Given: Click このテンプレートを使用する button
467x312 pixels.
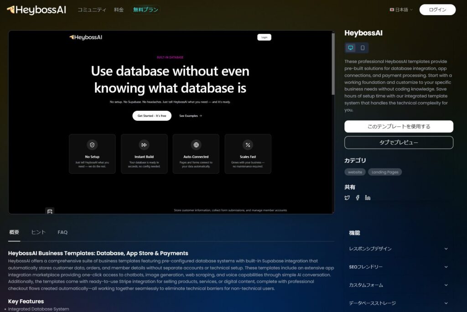Looking at the screenshot, I should [x=399, y=126].
